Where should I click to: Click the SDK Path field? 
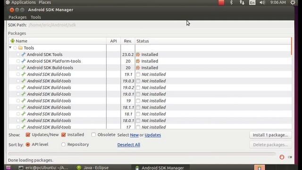[x=160, y=25]
